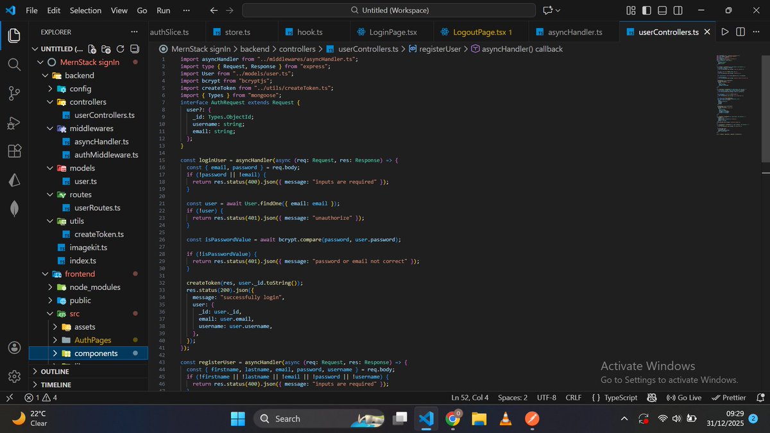Show errors and warnings in status bar

(x=41, y=398)
